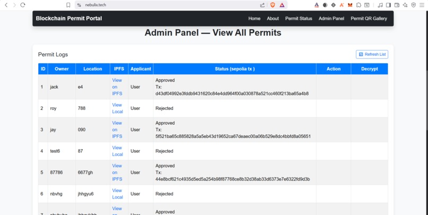Open site settings icon beside nebulix.tech
Viewport: 428px width, 215px height.
pyautogui.click(x=79, y=5)
